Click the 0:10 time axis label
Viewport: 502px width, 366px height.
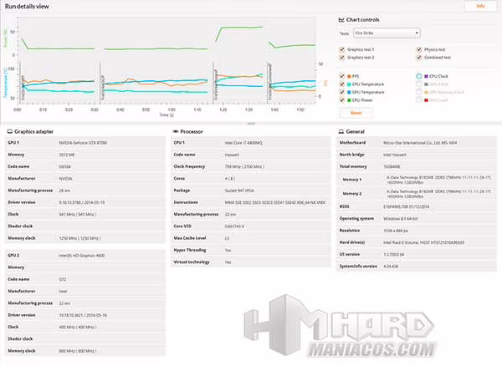click(x=43, y=109)
